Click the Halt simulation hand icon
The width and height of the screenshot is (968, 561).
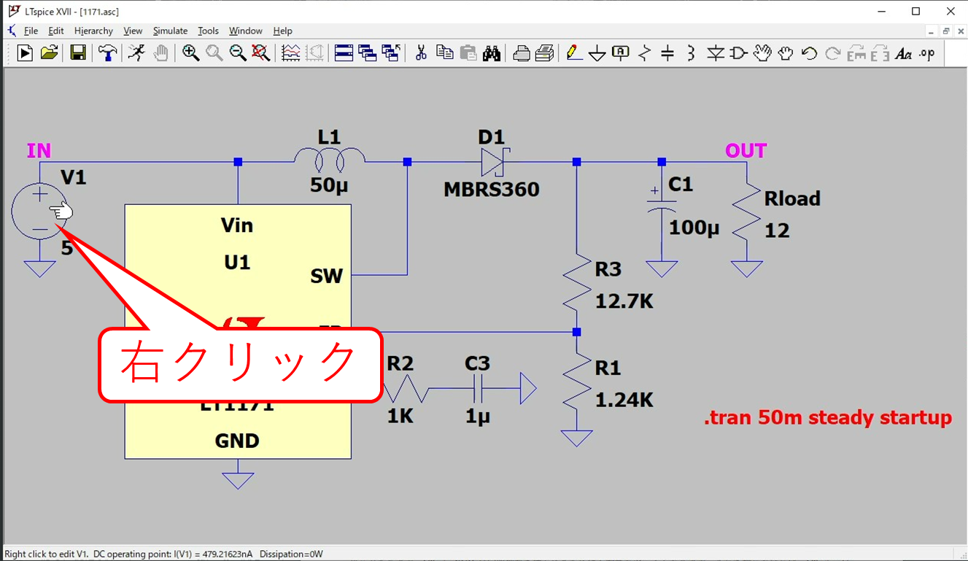click(160, 53)
